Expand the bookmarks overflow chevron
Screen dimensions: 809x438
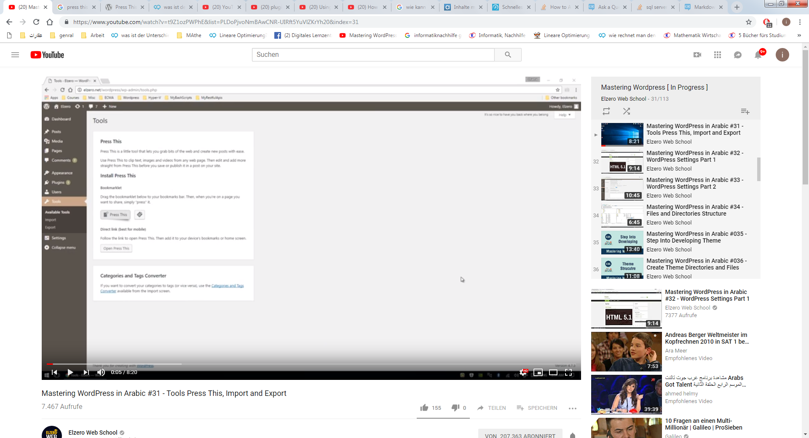(799, 35)
